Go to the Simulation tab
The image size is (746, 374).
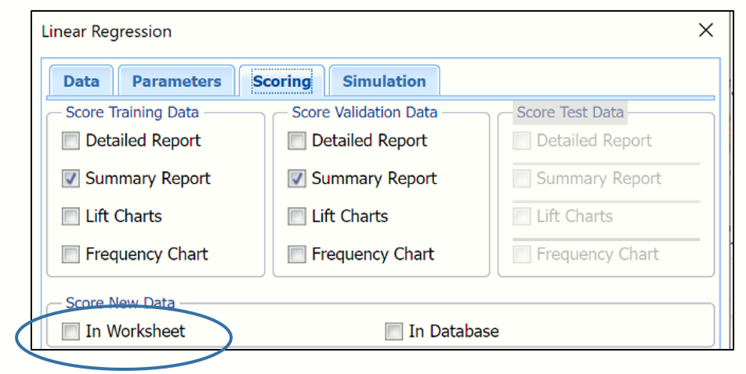point(384,81)
